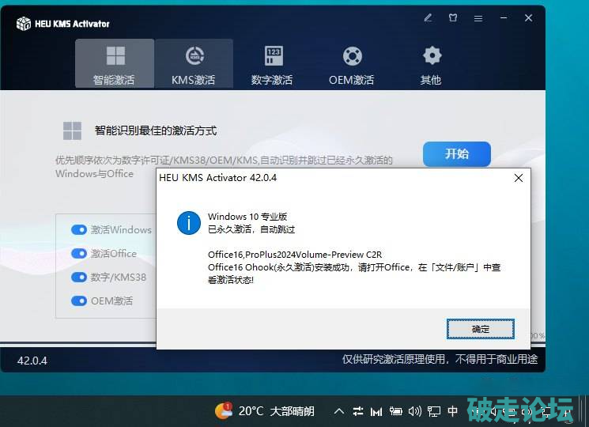589x427 pixels.
Task: Click the 智能识别最佳的激活方式 heading
Action: pyautogui.click(x=156, y=130)
